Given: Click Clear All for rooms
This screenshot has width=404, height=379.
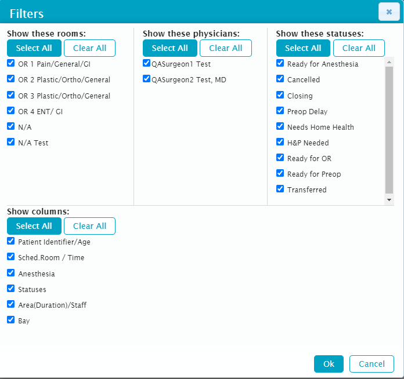Looking at the screenshot, I should point(89,48).
